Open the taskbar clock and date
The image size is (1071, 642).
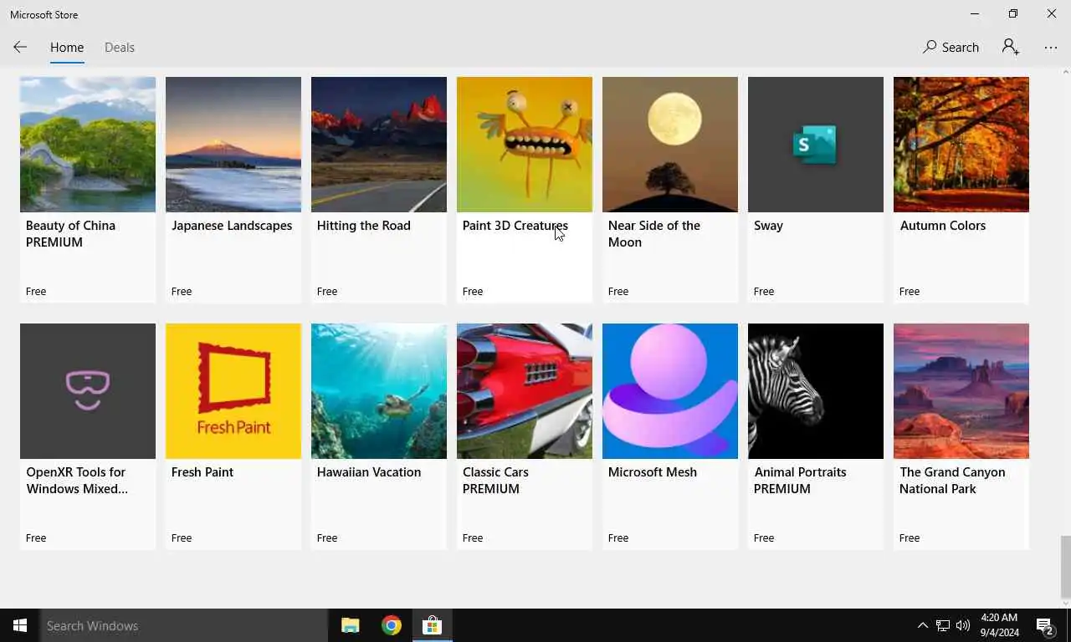click(x=1000, y=625)
